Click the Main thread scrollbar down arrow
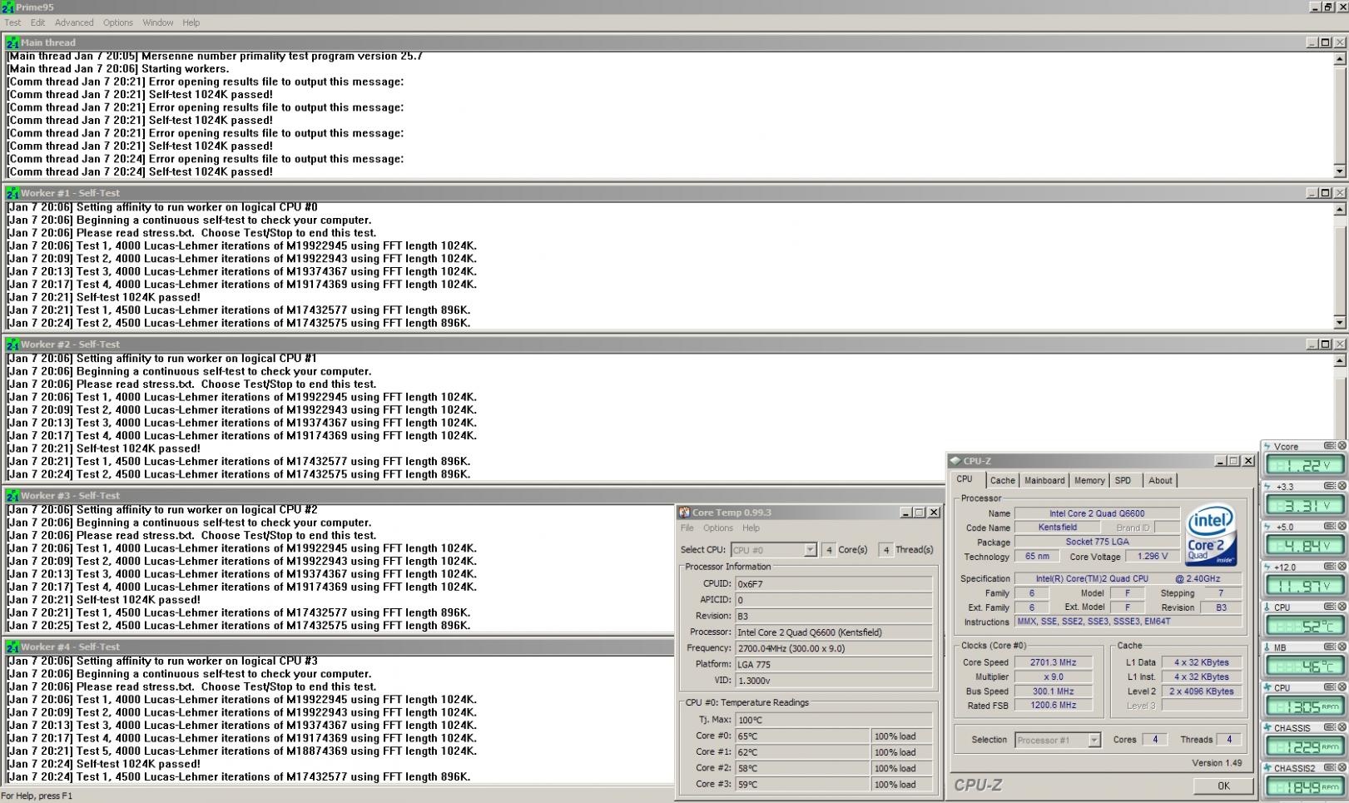The image size is (1349, 803). point(1340,171)
